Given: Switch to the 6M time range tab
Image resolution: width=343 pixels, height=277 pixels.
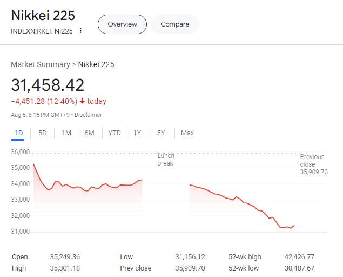Looking at the screenshot, I should tap(90, 133).
